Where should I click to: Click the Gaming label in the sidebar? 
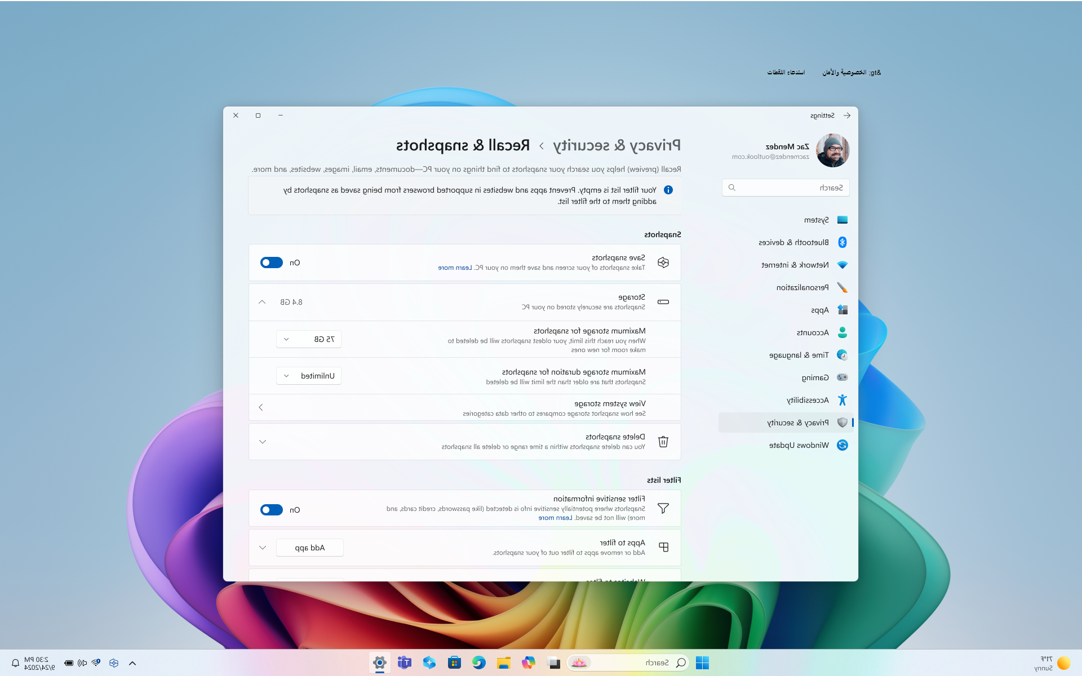[x=815, y=377]
